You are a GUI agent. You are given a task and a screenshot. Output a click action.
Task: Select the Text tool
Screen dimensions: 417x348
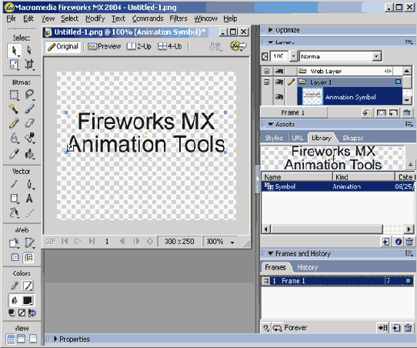29,198
